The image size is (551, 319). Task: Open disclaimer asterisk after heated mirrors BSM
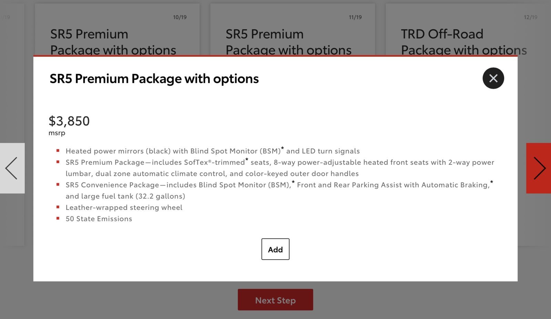[x=283, y=149]
